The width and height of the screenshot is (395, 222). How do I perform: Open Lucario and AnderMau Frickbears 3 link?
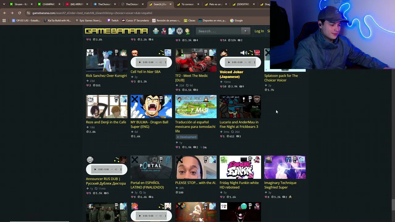pyautogui.click(x=239, y=124)
